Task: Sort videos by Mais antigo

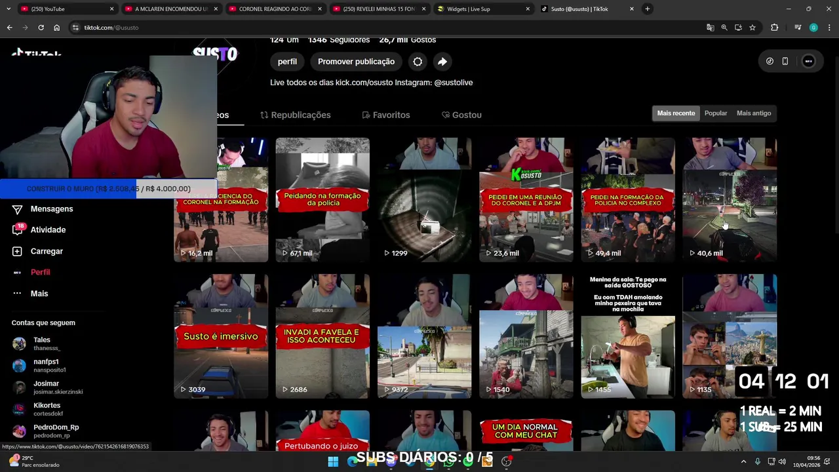Action: point(754,113)
